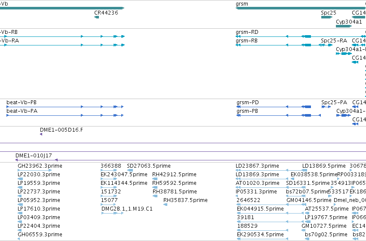366x241 pixels.
Task: Select the RH35837.5prime feature glyph
Action: coord(165,205)
